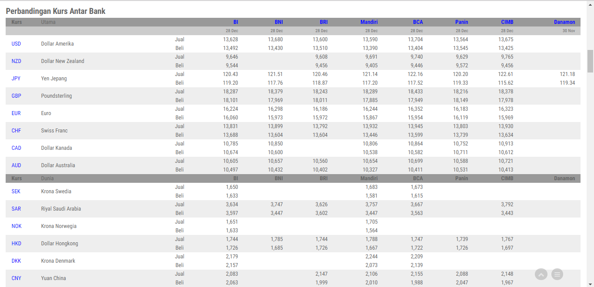Select Krona Swedia currency name
The height and width of the screenshot is (287, 594).
[56, 191]
